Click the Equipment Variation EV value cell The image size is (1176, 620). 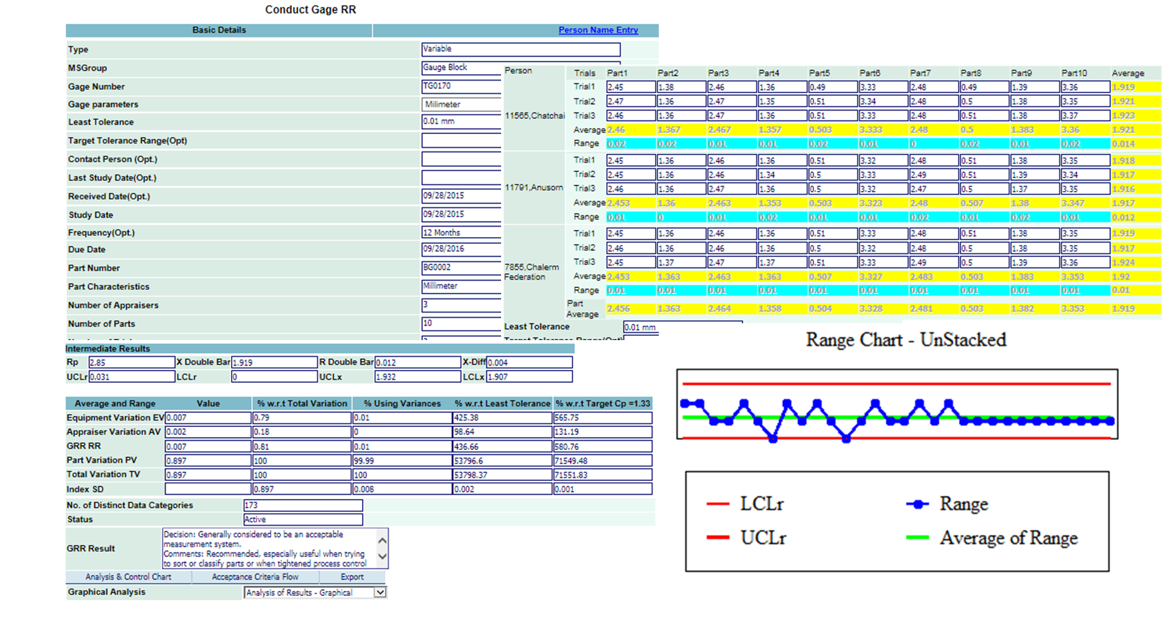(x=208, y=418)
